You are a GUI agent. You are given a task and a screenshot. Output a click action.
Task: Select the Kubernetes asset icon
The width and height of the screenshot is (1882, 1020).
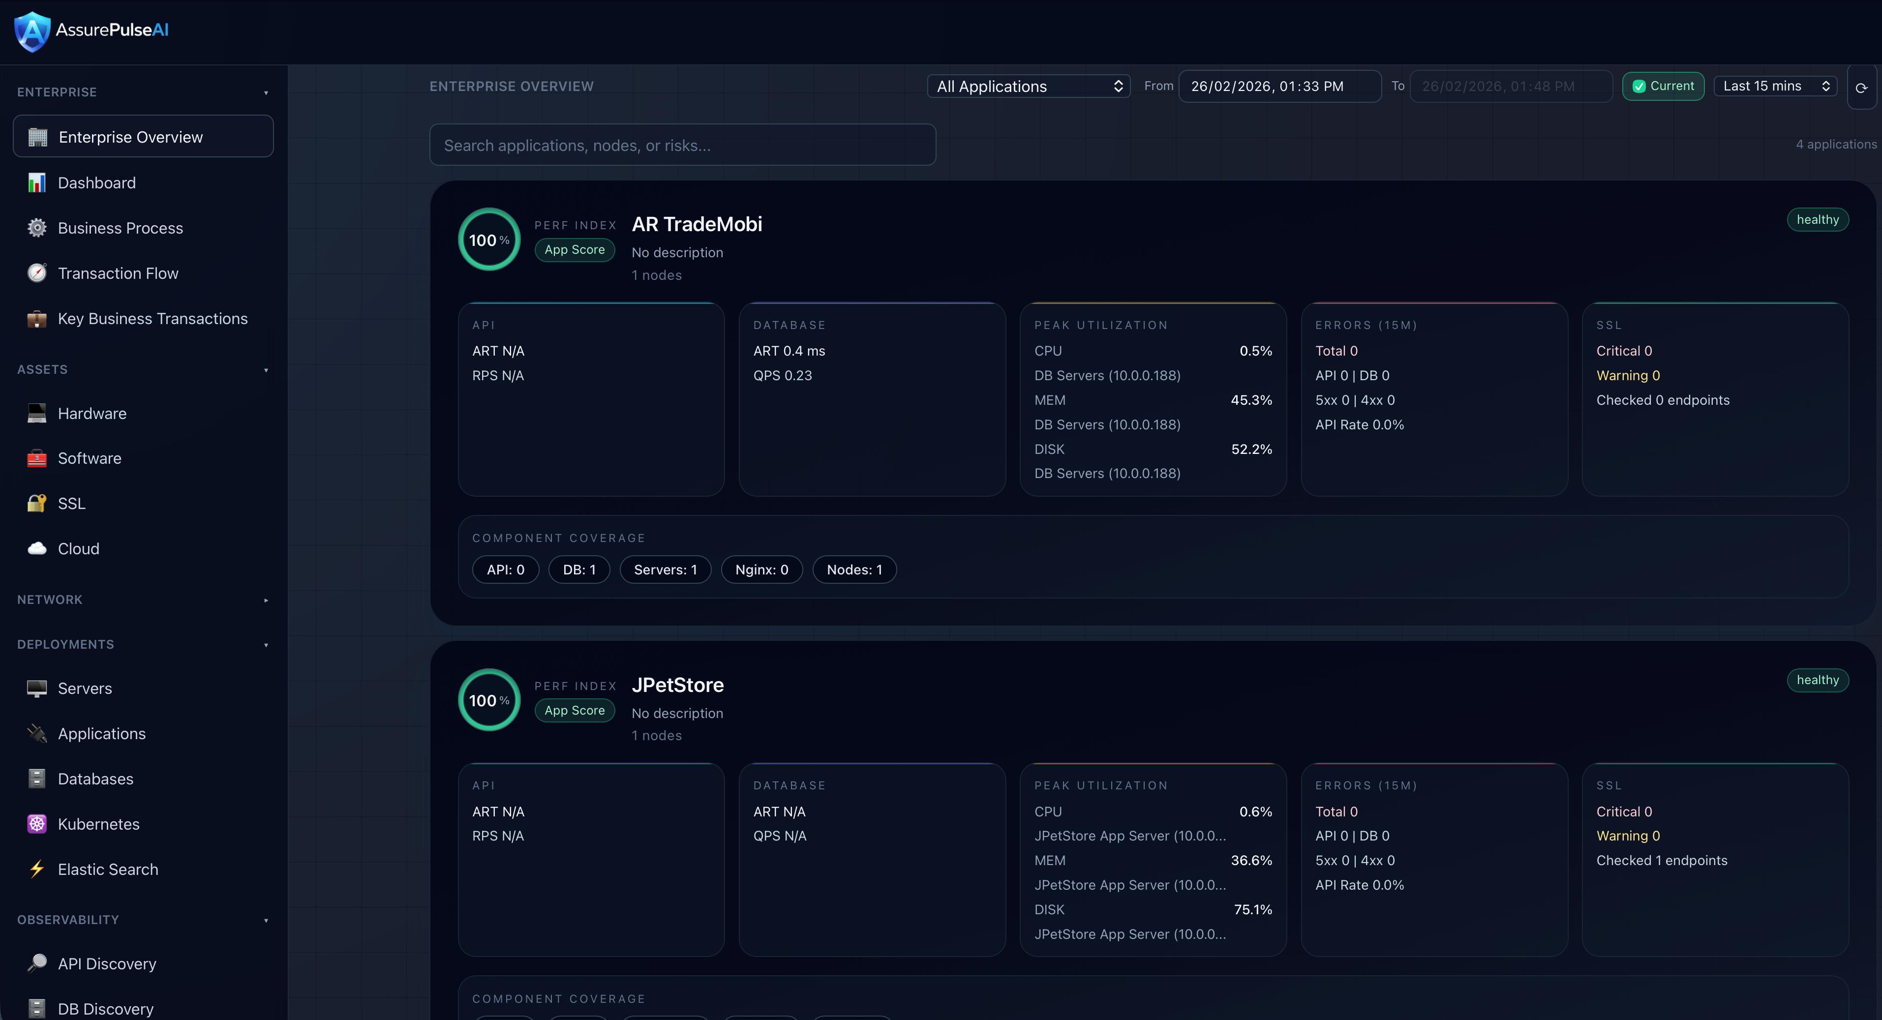(36, 823)
